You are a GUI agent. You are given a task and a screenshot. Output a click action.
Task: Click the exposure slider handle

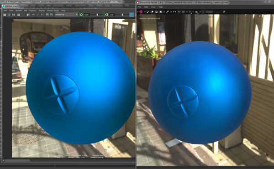(x=97, y=15)
